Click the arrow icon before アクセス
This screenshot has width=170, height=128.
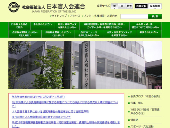69,16
